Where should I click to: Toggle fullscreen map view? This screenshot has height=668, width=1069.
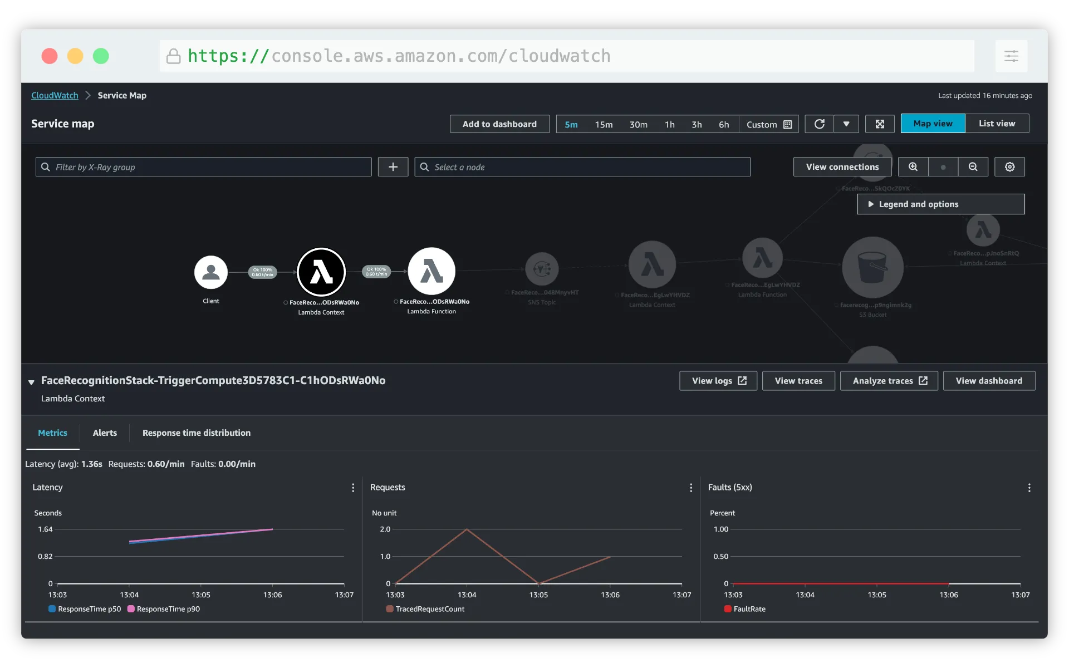click(x=880, y=124)
